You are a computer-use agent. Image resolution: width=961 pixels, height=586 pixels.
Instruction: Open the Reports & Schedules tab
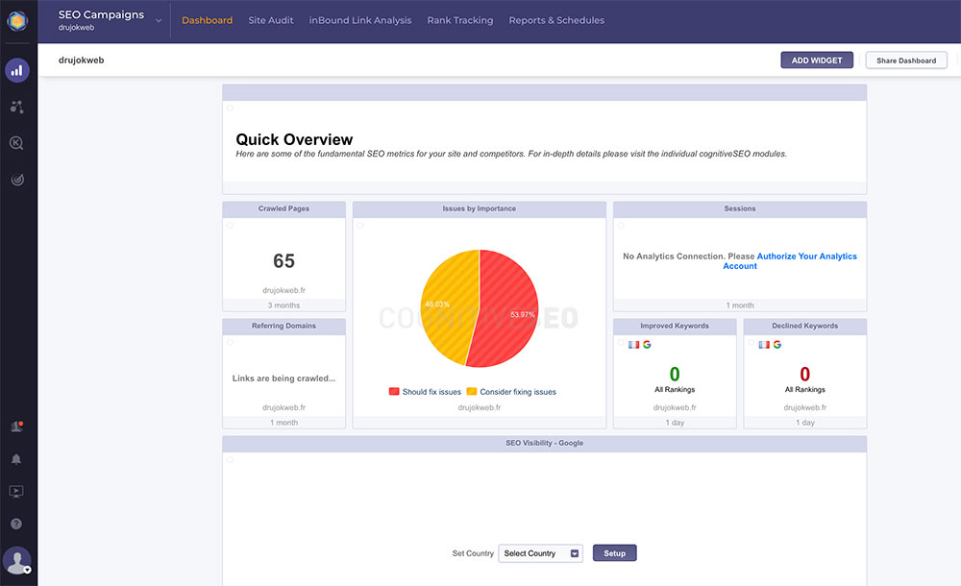[x=556, y=20]
